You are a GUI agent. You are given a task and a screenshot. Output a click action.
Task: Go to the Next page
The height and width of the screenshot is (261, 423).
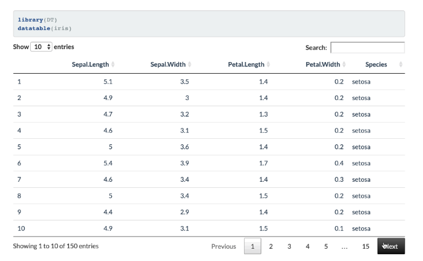tap(391, 246)
